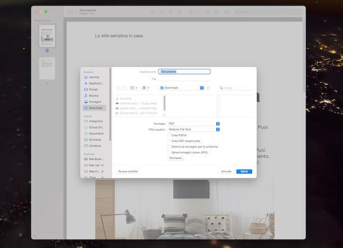Screen dimensions: 343x248
Task: Click the dialog sidebar scrollbar
Action: [x=110, y=104]
